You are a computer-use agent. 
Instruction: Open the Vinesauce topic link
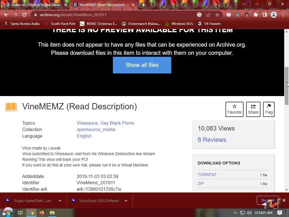point(87,123)
